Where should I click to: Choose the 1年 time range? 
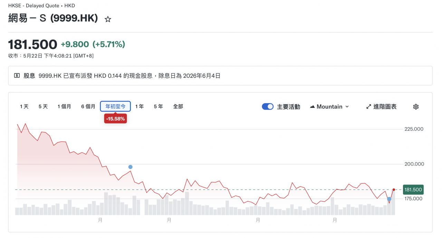[140, 107]
